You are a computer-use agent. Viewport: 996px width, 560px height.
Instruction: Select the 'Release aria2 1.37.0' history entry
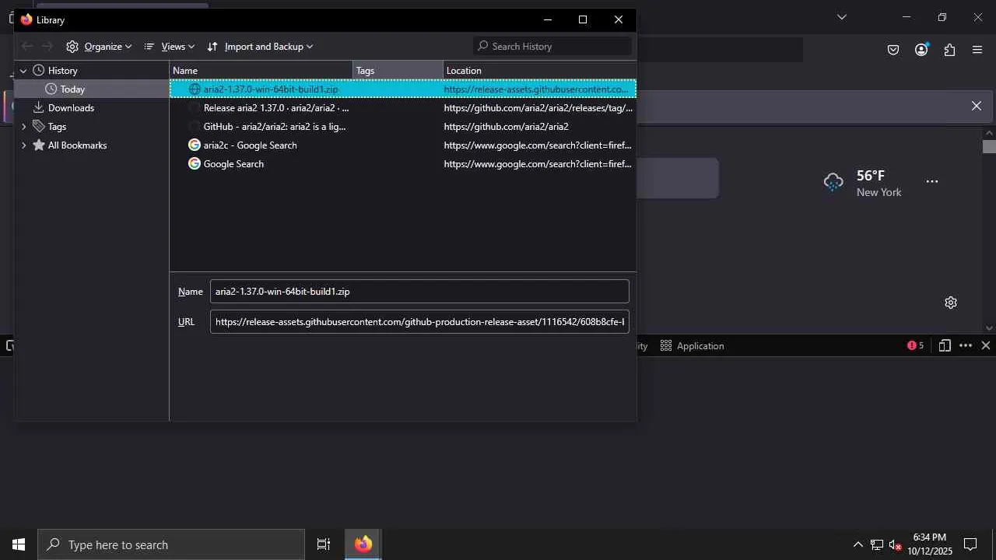[403, 108]
